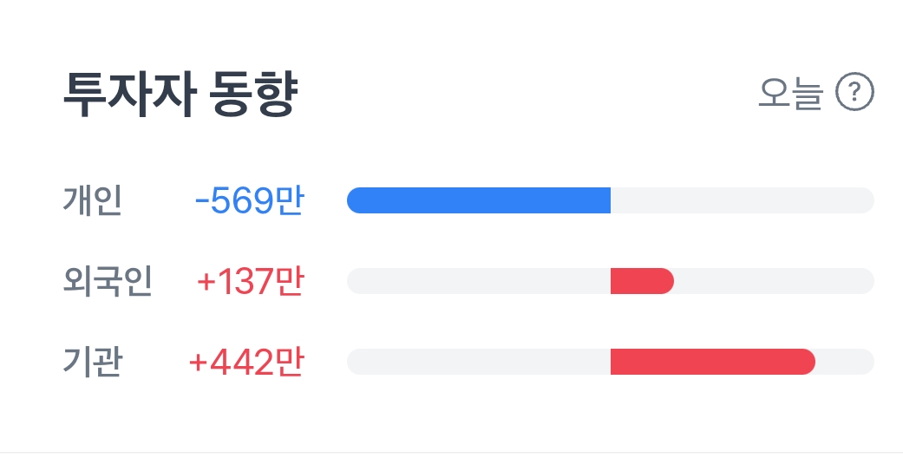Click gray left half of 기관 bar

pos(479,362)
